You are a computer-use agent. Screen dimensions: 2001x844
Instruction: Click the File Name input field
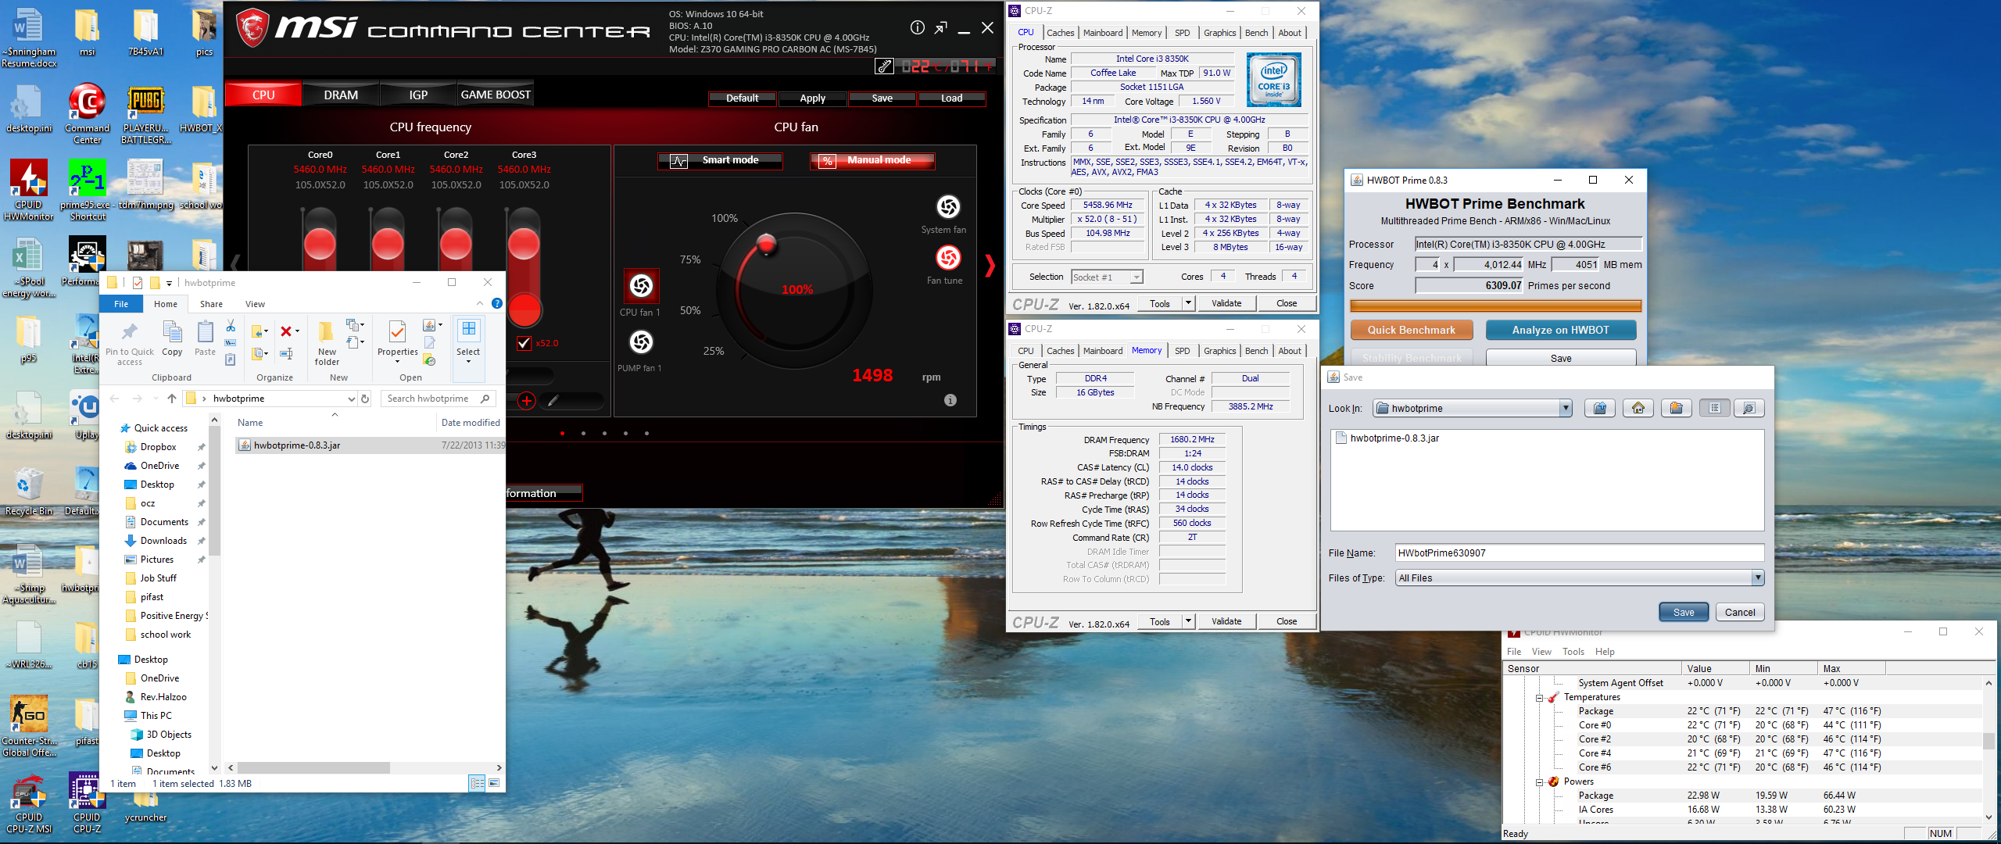(x=1579, y=553)
